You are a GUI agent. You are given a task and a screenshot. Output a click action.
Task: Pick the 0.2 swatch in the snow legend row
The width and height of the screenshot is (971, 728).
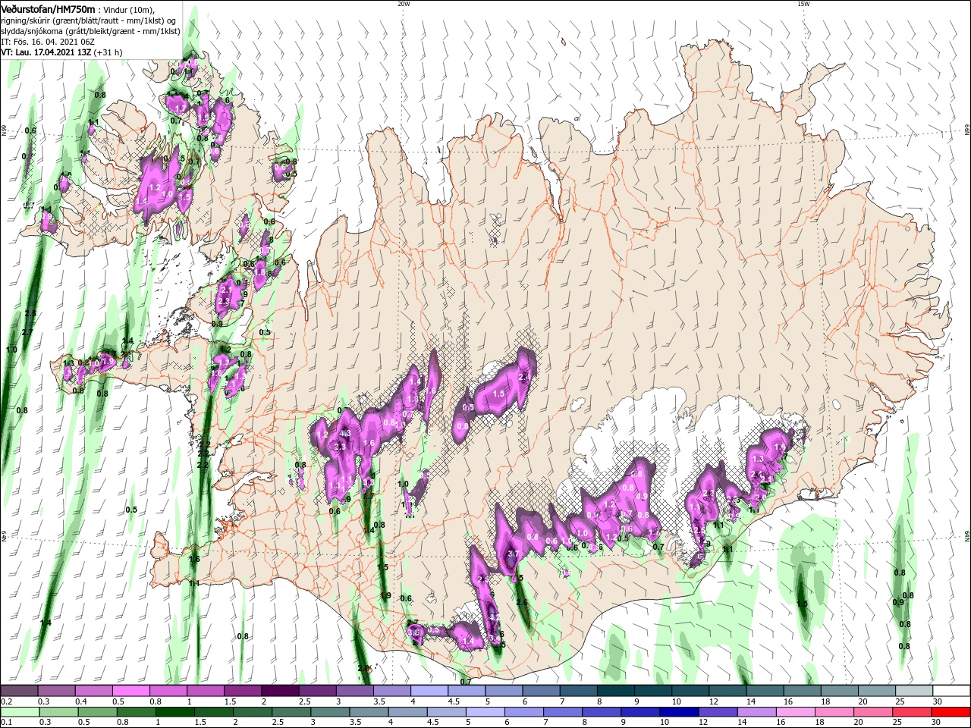point(19,691)
